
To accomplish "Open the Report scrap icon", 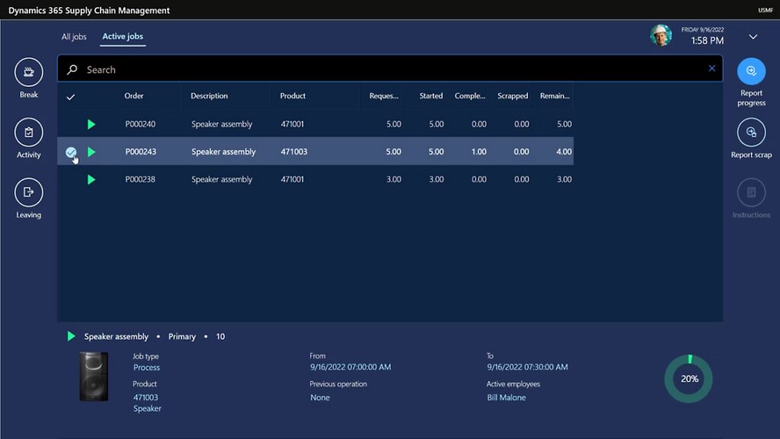I will 751,133.
